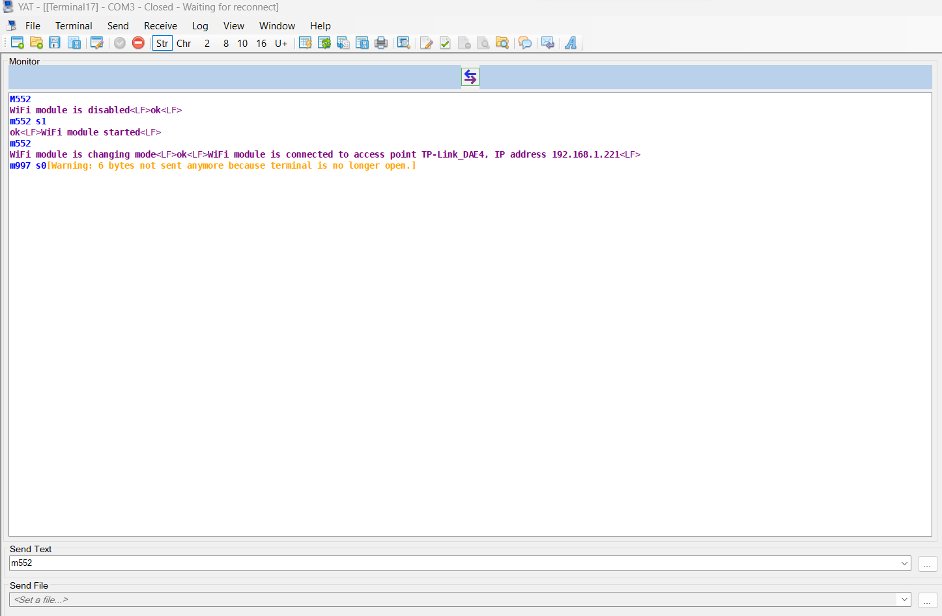Open the View menu
Screen dimensions: 942x616
point(234,26)
